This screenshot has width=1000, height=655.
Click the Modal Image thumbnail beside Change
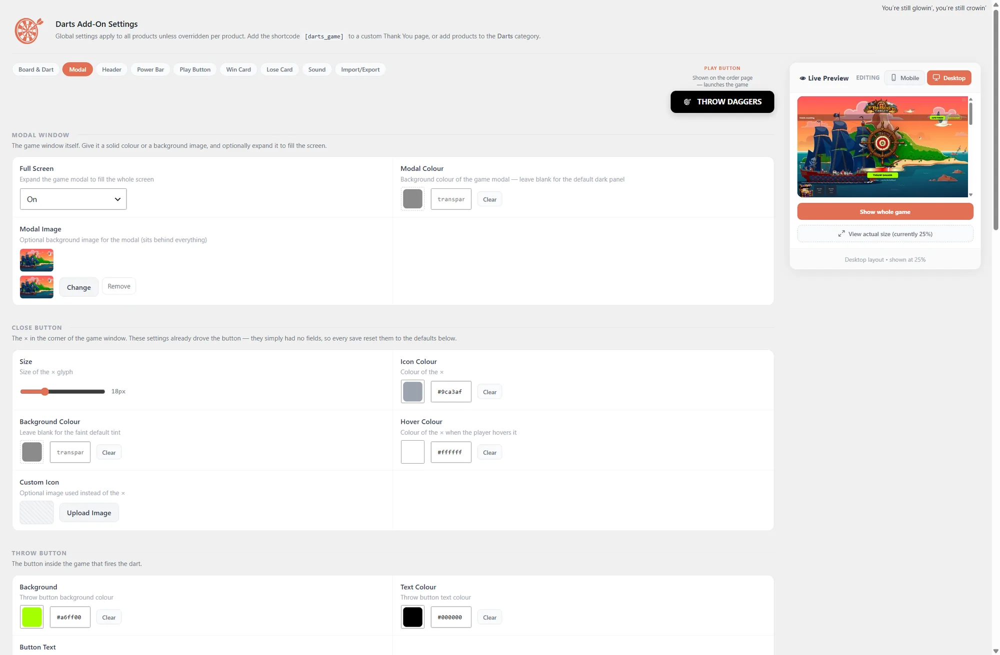(36, 287)
